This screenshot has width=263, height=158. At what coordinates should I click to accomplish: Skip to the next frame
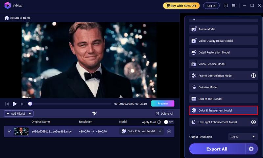click(22, 104)
